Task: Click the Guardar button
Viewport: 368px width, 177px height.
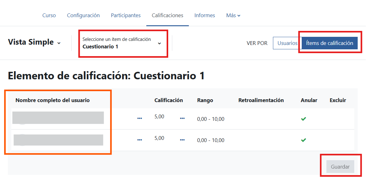Action: (340, 167)
